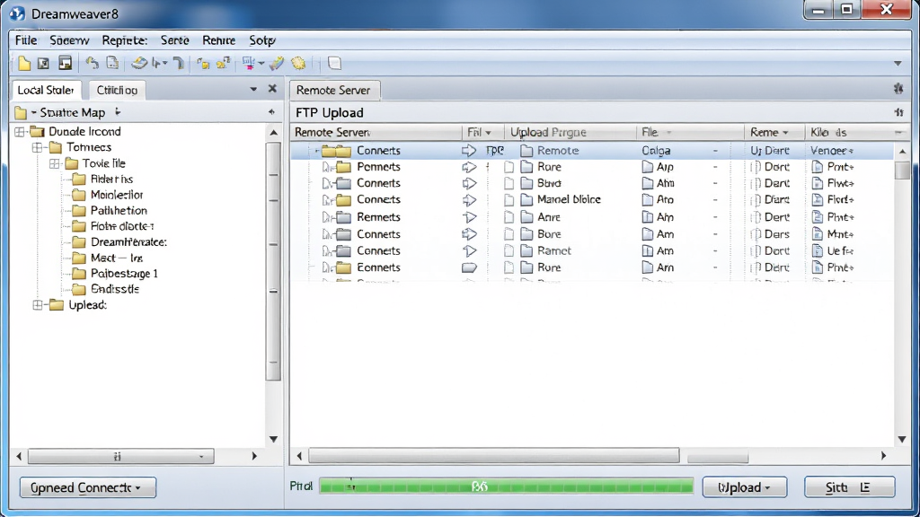Click the pin icon beside Remote Server tab
The image size is (920, 517).
(898, 89)
